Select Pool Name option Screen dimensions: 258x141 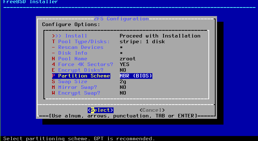(69, 59)
